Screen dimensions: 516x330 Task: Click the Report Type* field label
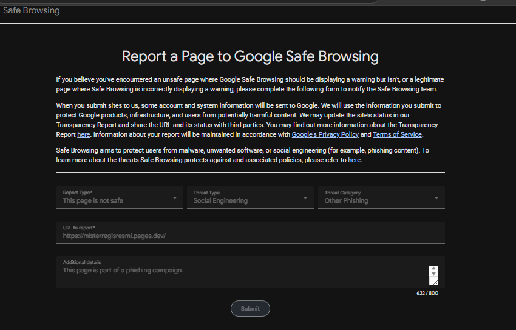[x=78, y=193]
